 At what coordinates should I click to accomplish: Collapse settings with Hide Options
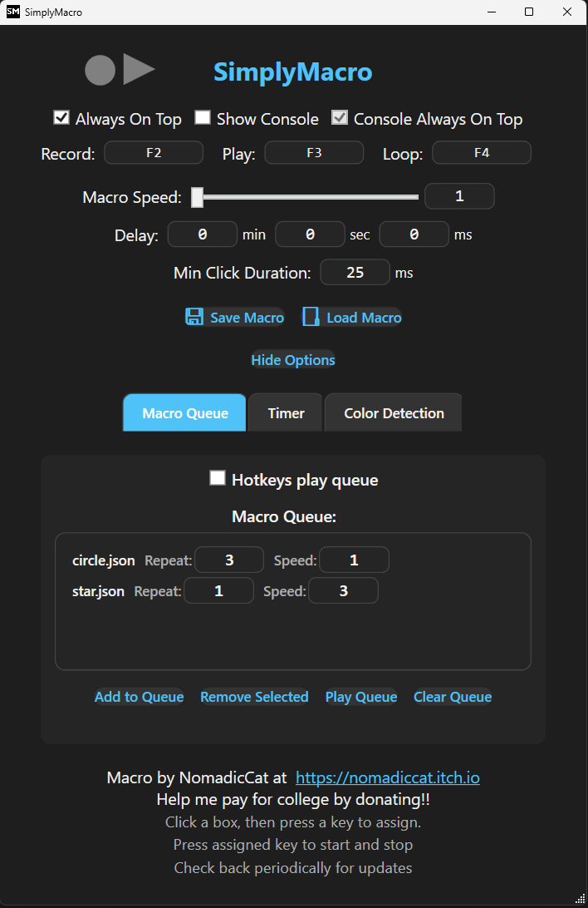(x=293, y=360)
